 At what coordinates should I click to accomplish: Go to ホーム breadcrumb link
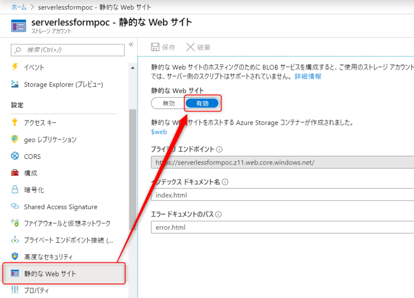(x=19, y=7)
